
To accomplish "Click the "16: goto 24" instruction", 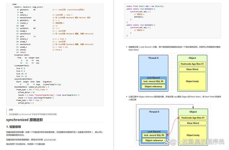I will click(x=26, y=36).
